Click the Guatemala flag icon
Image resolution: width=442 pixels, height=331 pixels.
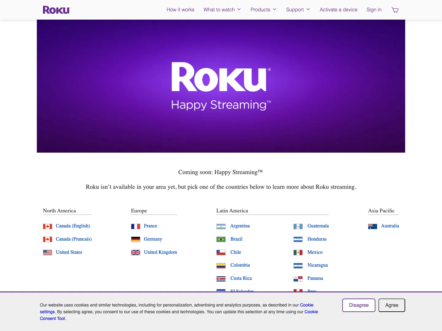click(x=298, y=226)
